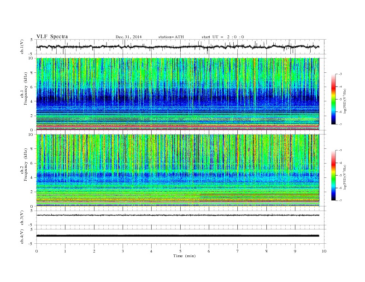The image size is (365, 282).
Task: Click the ch.1 spectrogram color bar
Action: 333,99
